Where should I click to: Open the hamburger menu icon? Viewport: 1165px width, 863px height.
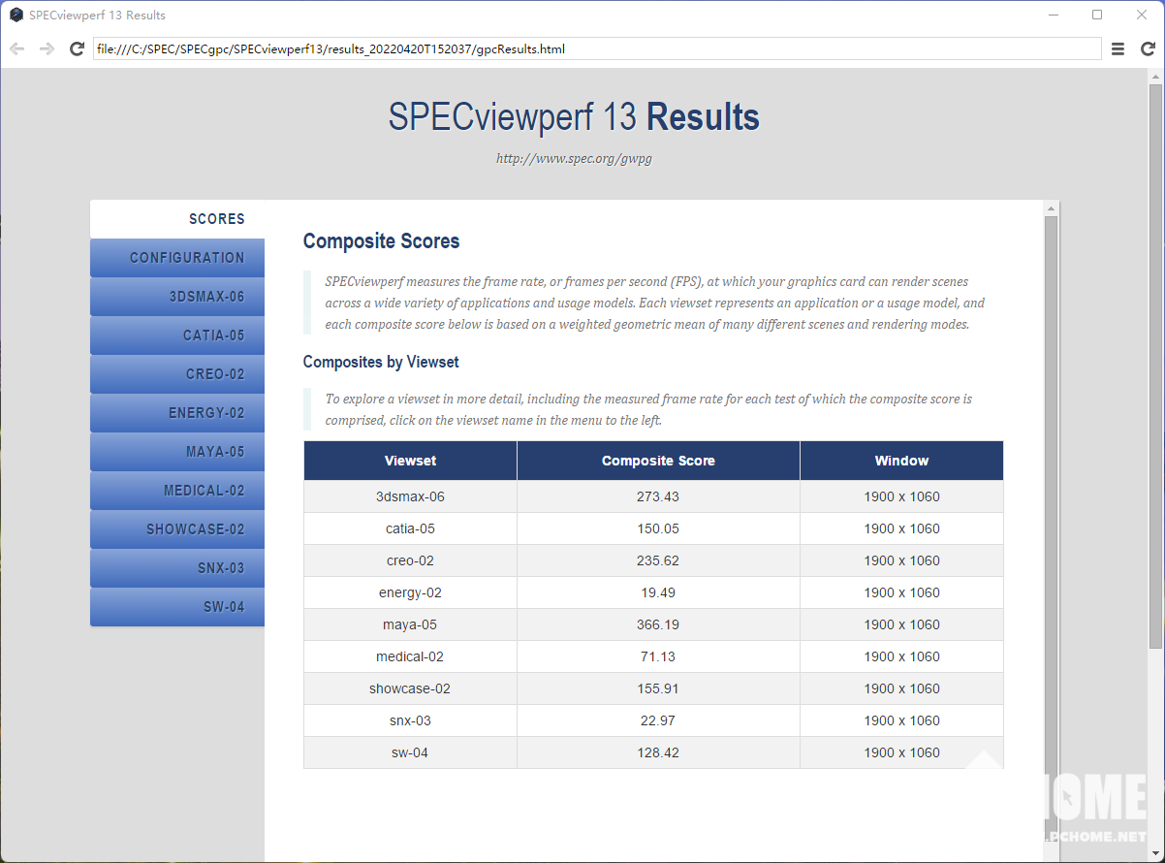tap(1118, 48)
